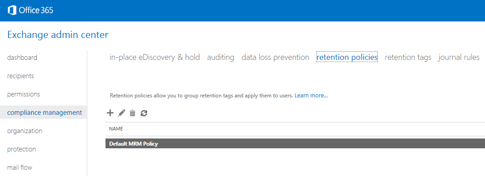Go to organization settings in the sidebar
Screen dimensions: 485x176
pos(25,131)
